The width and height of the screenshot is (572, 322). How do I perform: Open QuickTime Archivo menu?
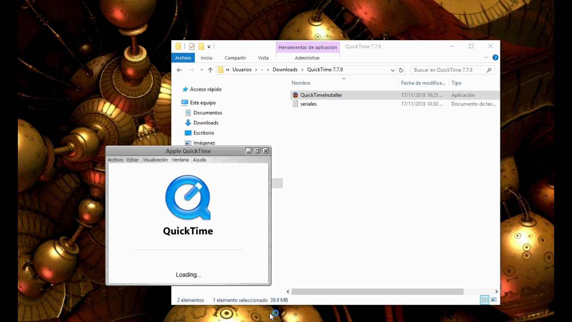pyautogui.click(x=115, y=160)
